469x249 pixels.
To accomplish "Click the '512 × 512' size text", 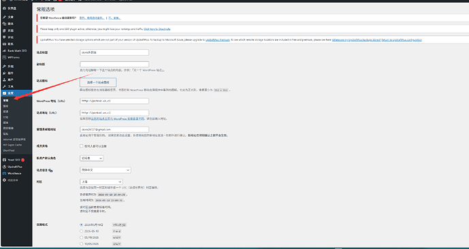I will 221,90.
